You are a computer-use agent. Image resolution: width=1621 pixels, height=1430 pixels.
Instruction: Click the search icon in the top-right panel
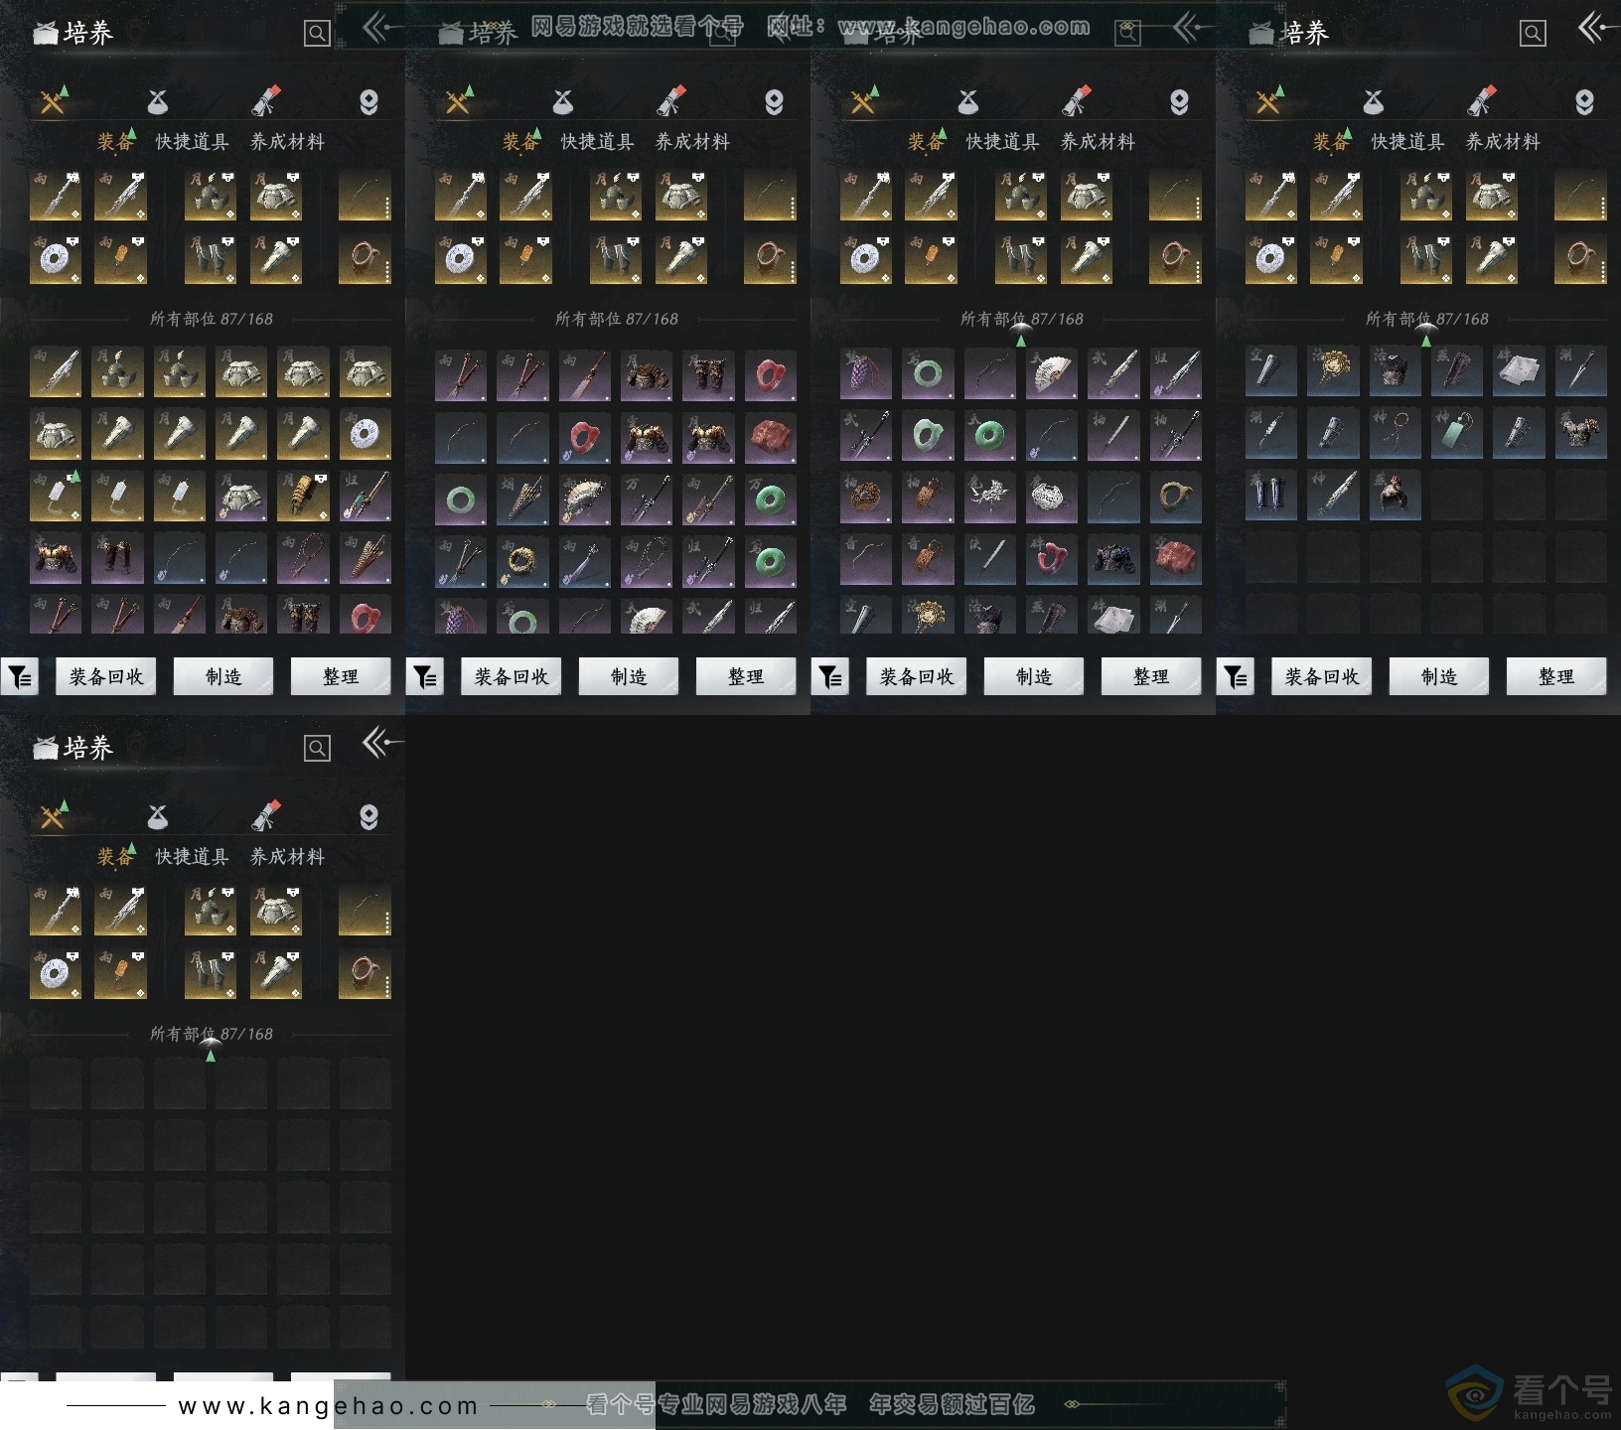pos(1533,34)
